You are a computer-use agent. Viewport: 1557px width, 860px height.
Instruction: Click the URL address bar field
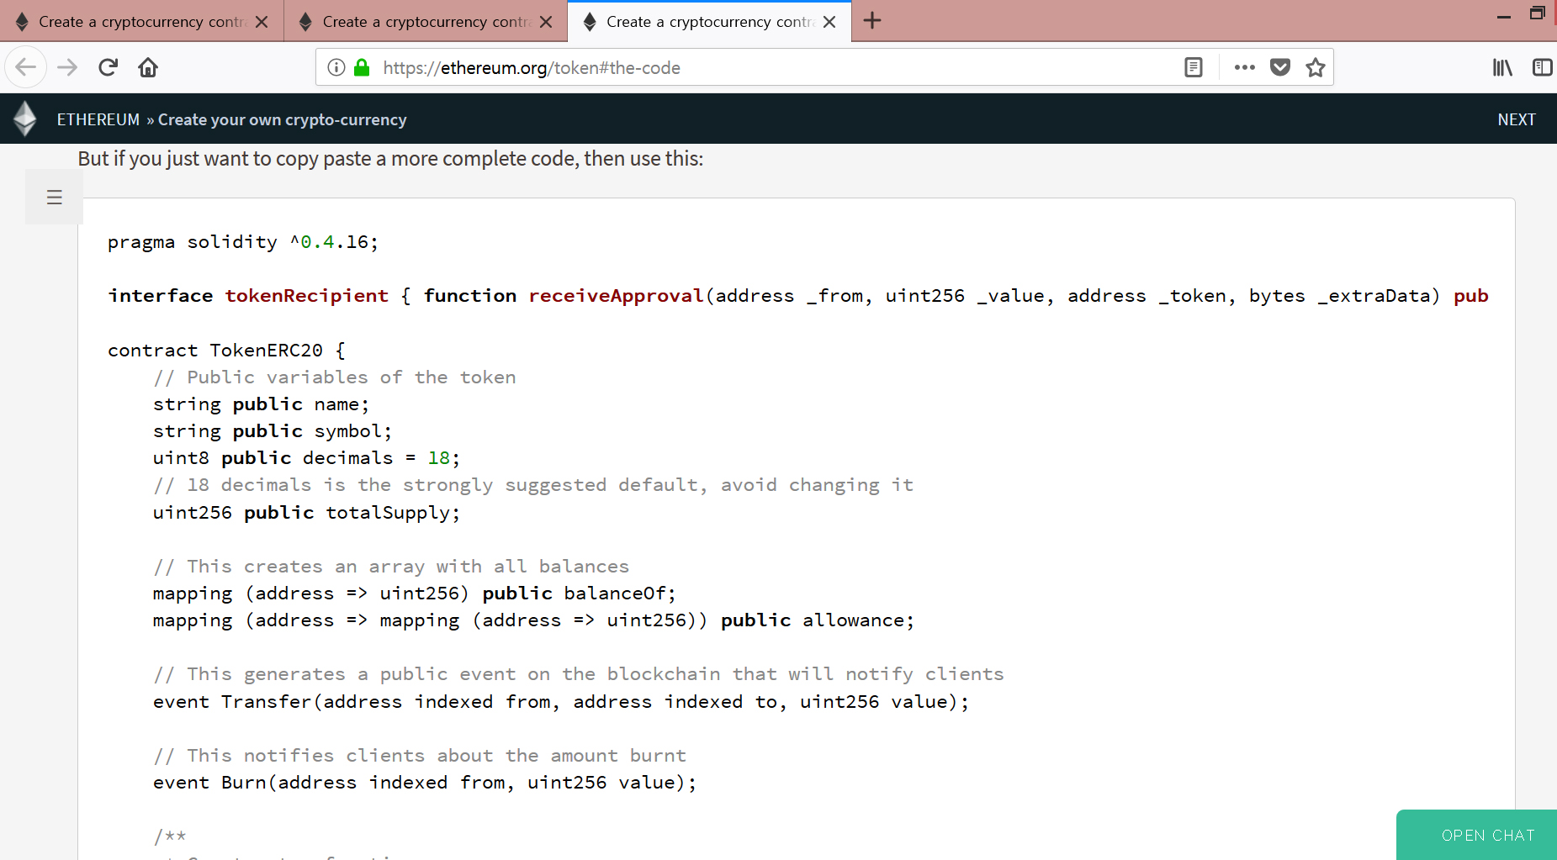757,67
